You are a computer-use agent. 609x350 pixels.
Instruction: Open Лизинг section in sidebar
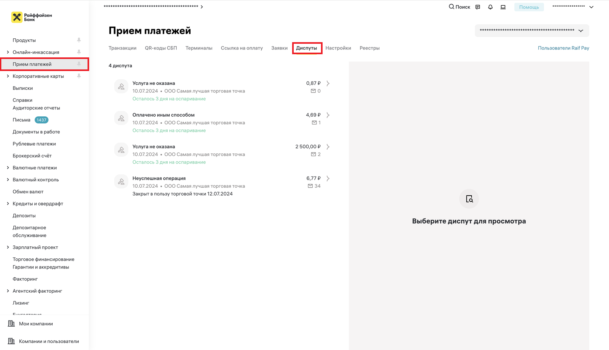(21, 303)
